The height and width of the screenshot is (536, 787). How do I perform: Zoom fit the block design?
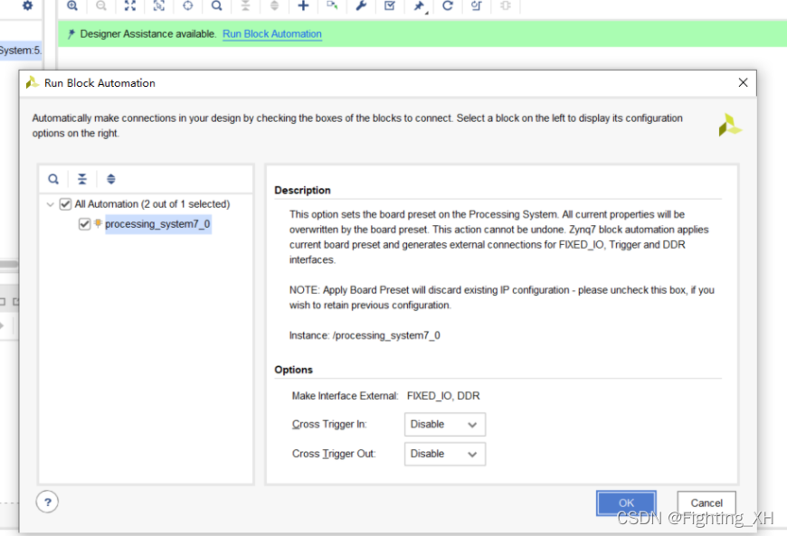click(x=130, y=5)
